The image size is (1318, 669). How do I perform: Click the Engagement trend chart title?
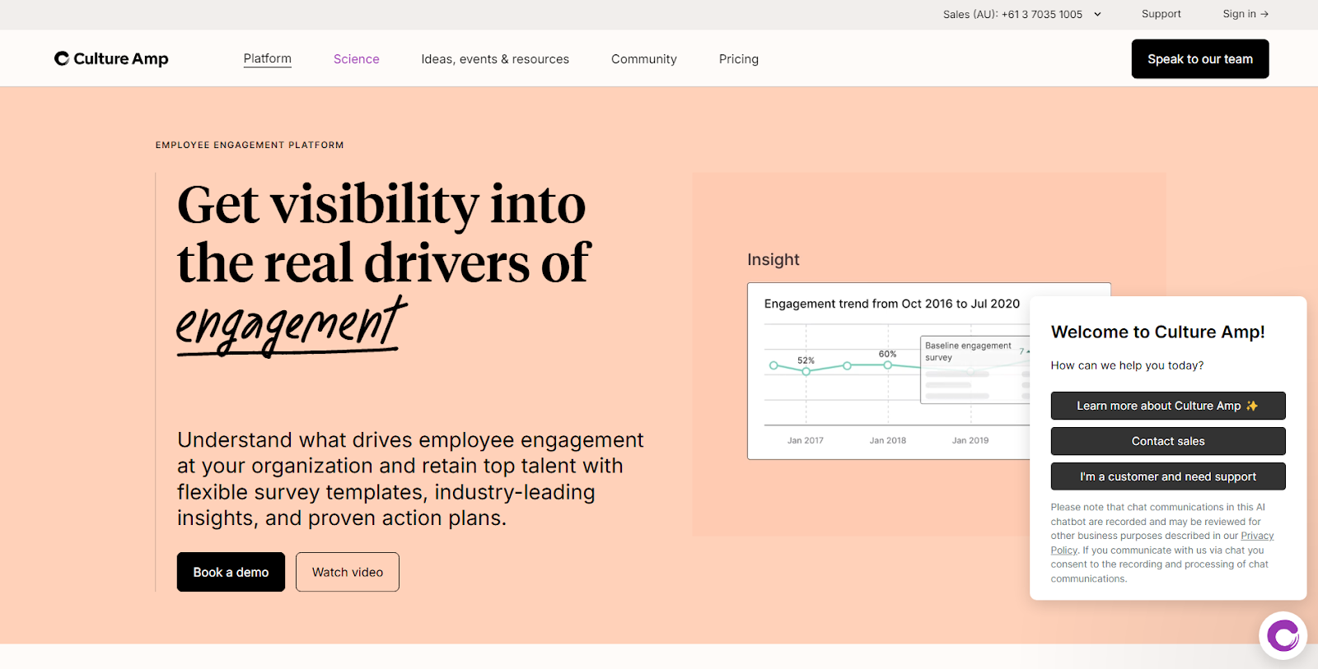[892, 304]
